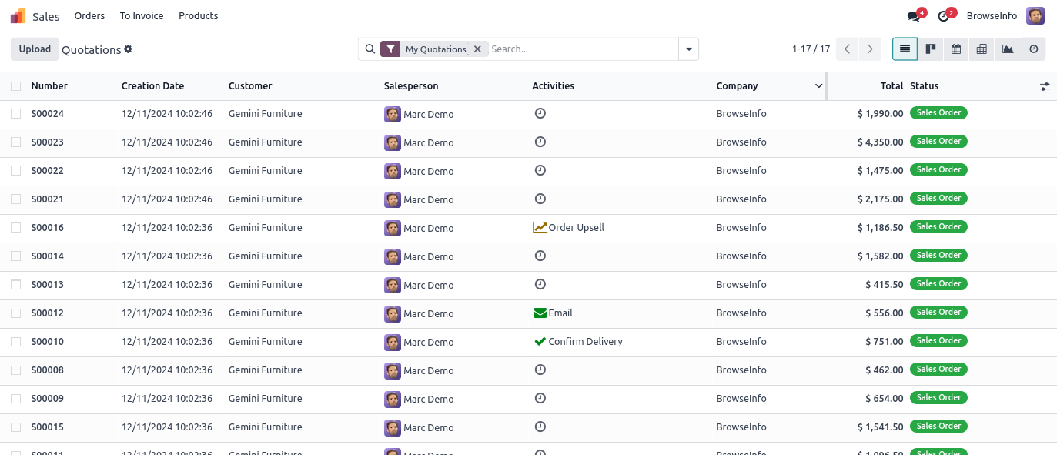Switch to Kanban view

(930, 49)
